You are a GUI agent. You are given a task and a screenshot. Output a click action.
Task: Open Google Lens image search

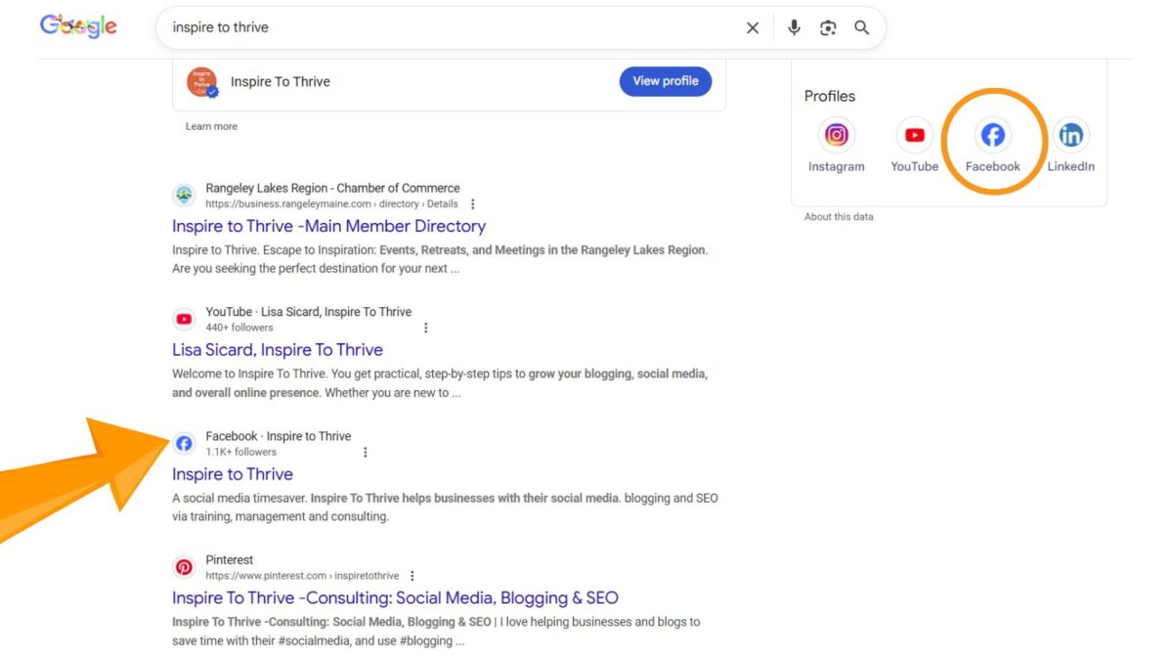(828, 27)
